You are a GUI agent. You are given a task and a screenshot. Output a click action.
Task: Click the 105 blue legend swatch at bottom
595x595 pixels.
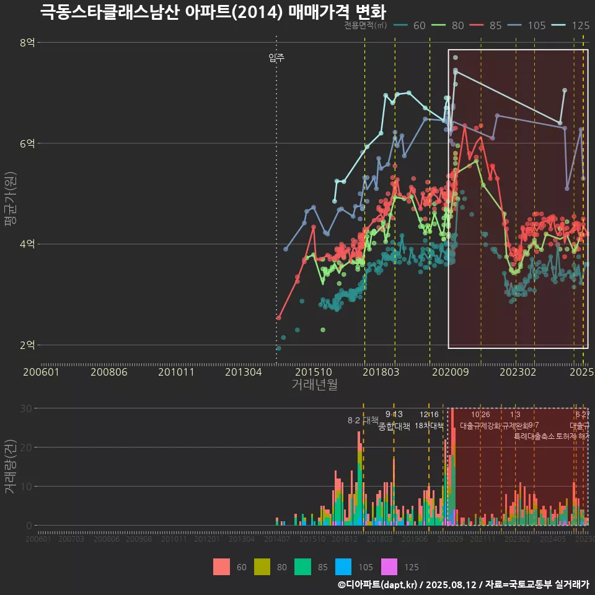pyautogui.click(x=343, y=567)
